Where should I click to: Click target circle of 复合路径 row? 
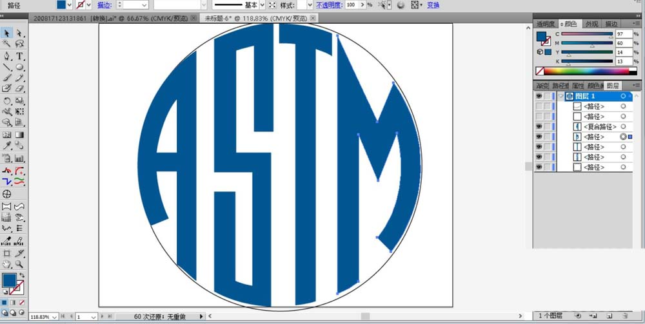(623, 126)
